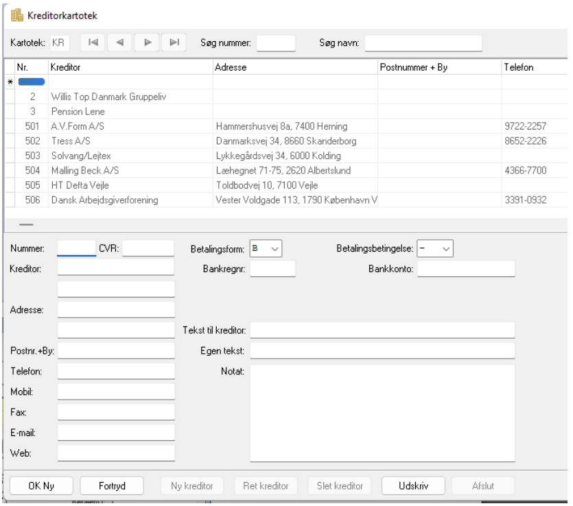Click the Kreditorkartotek window icon
Viewport: 573px width, 506px height.
pyautogui.click(x=16, y=15)
